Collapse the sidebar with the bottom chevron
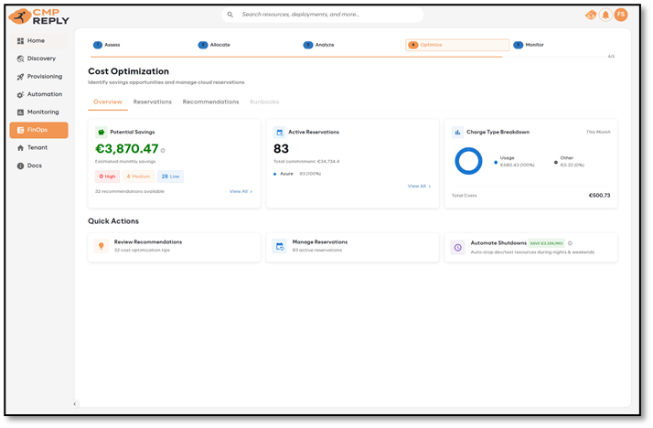653x428 pixels. coord(74,403)
